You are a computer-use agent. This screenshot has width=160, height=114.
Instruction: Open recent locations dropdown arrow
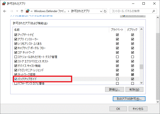click(x=17, y=11)
